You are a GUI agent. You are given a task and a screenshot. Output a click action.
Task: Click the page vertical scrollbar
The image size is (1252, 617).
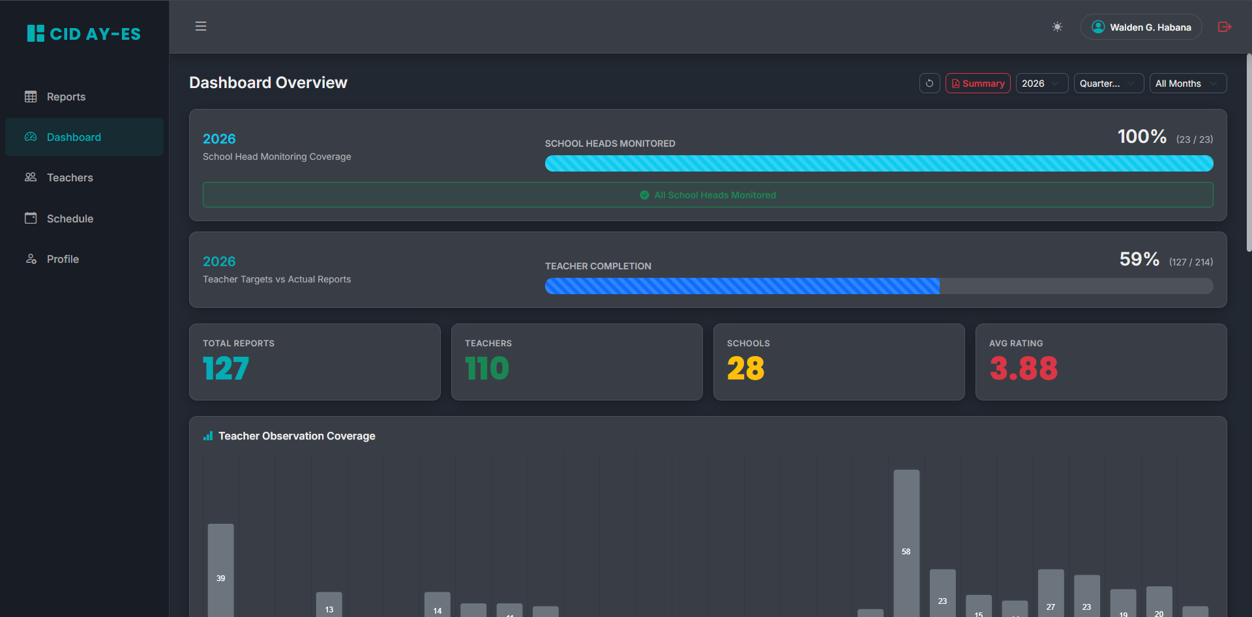[1249, 153]
